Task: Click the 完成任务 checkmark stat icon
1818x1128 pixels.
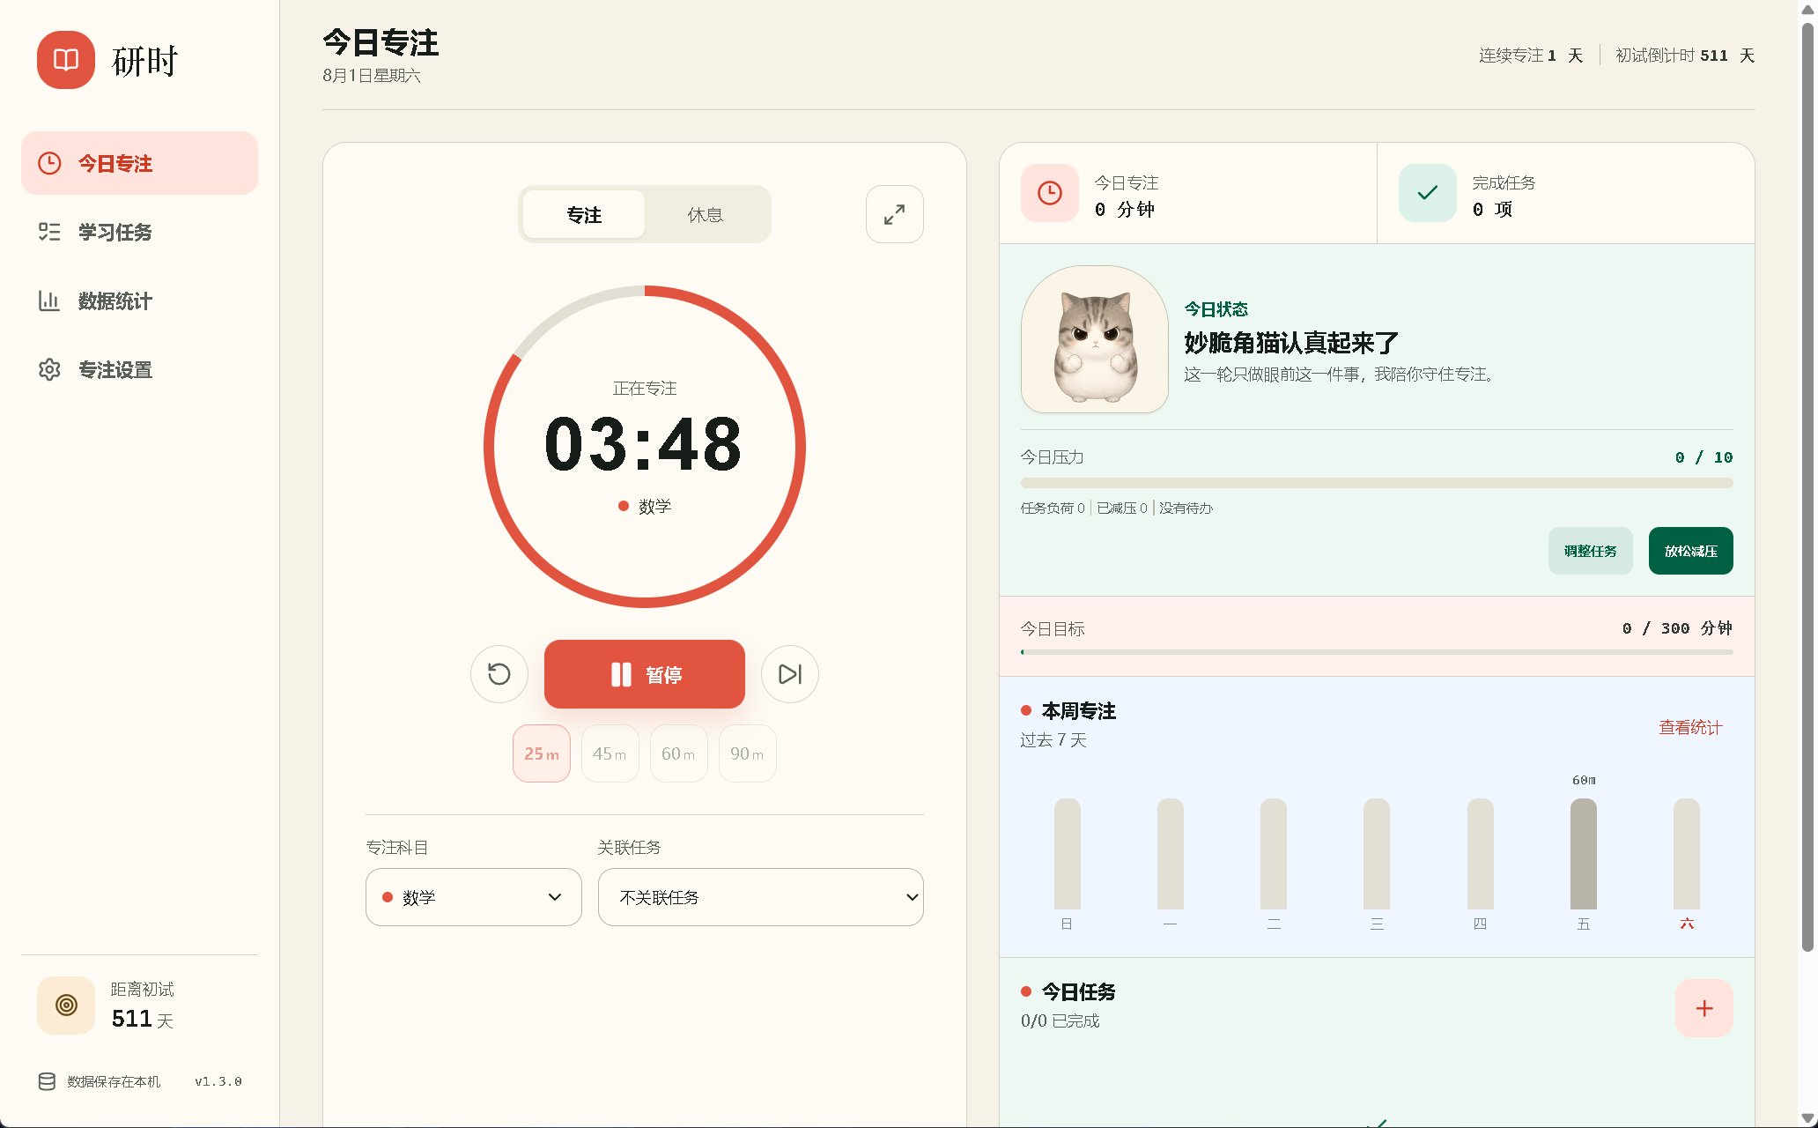Action: [x=1428, y=193]
